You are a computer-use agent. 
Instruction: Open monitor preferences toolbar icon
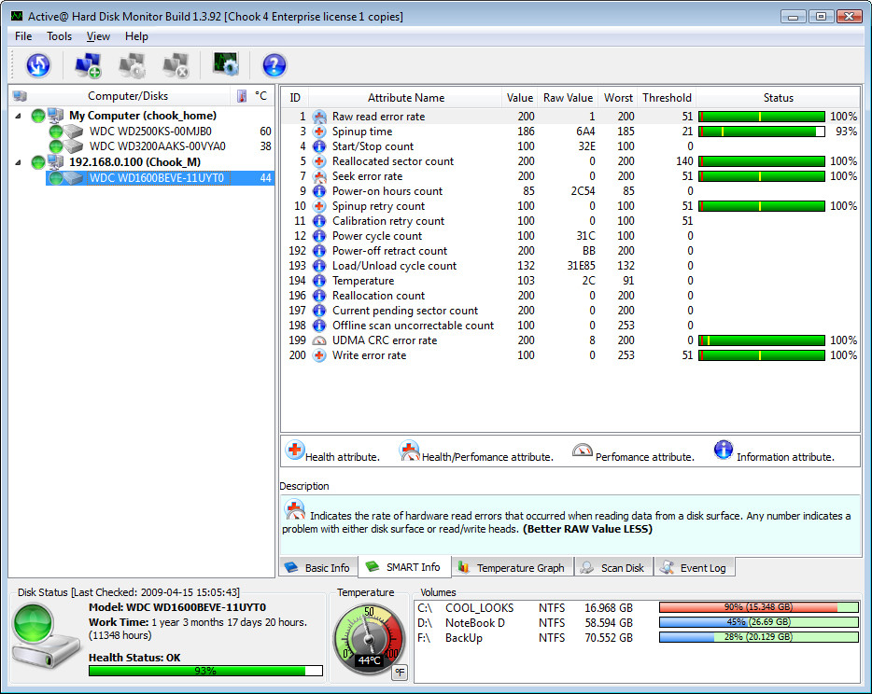[x=226, y=64]
